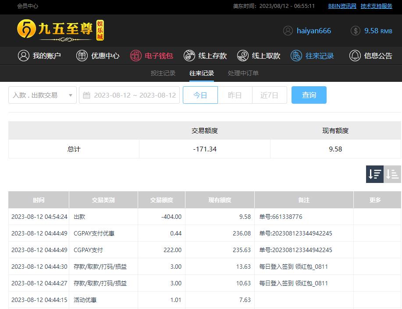The height and width of the screenshot is (309, 402).
Task: Open 线上存款 deposit icon
Action: 189,56
